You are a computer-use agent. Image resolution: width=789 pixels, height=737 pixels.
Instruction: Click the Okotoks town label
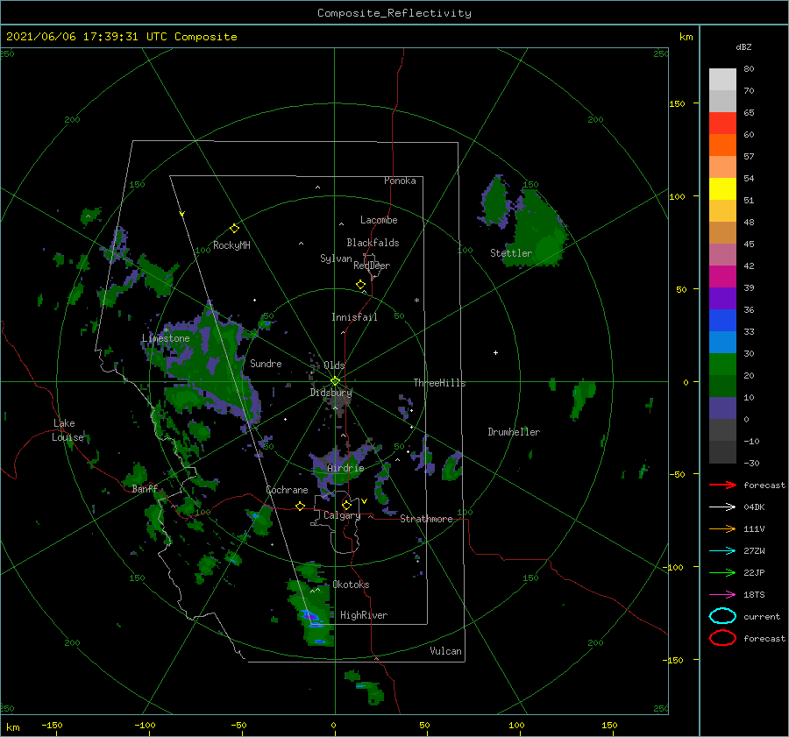351,585
